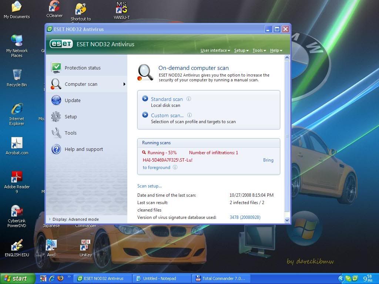Open Tools wrench icon in sidebar
Screen dimensions: 379x284
tap(56, 133)
